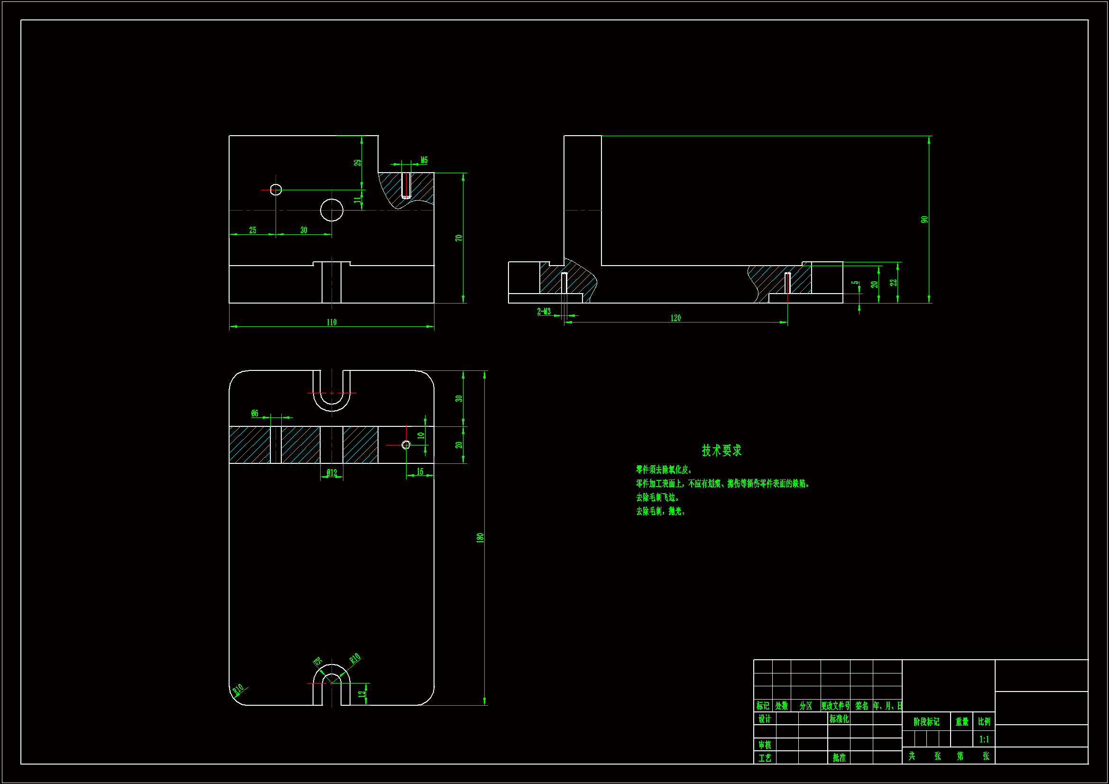Click the 1:1 scale value cell
Screen dimensions: 1109x784
click(x=984, y=739)
